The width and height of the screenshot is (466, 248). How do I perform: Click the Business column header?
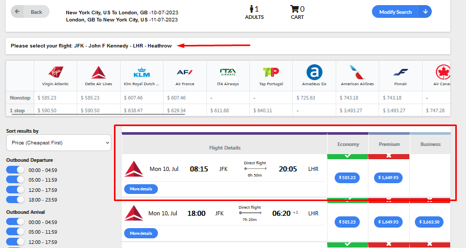430,144
